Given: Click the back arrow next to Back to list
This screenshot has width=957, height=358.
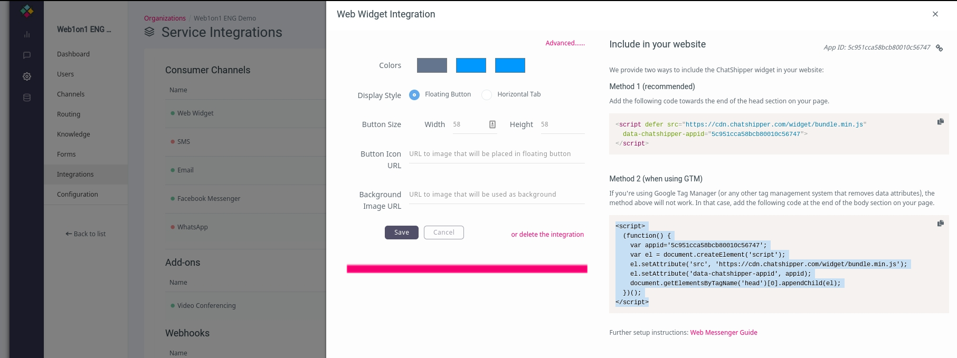Looking at the screenshot, I should tap(69, 234).
